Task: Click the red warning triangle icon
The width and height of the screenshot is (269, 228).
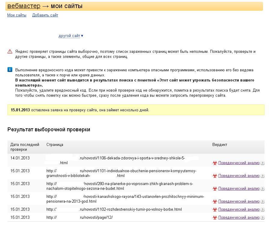Action: coord(10,52)
